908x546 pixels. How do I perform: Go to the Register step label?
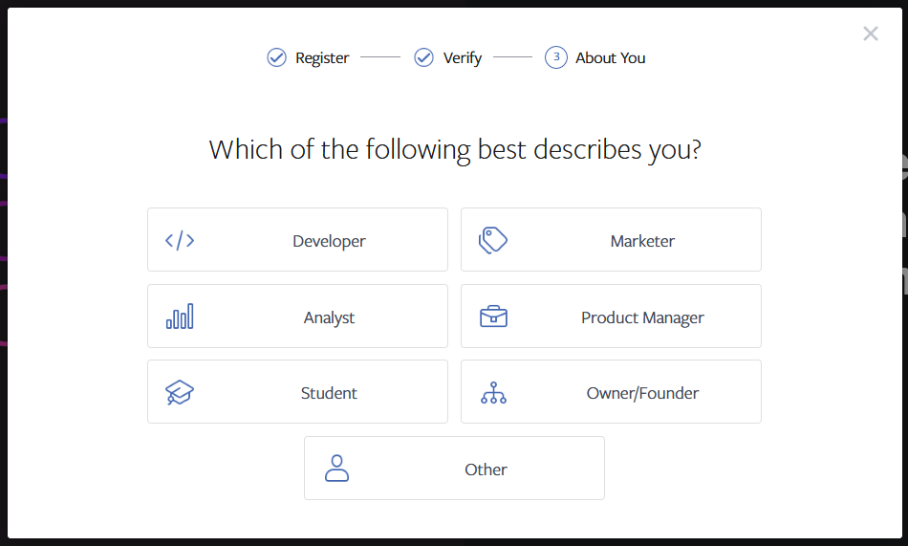322,58
